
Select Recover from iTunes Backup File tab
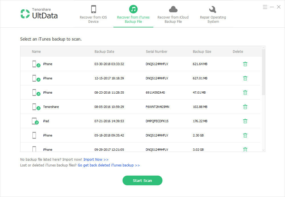[133, 14]
